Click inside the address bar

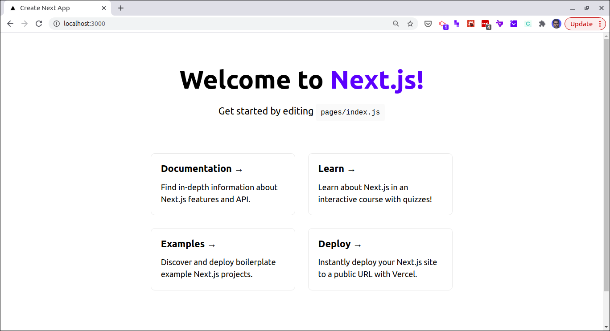[178, 24]
